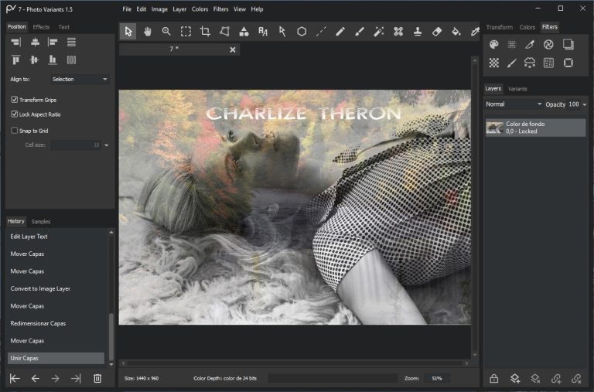Click the delete layer icon
The image size is (594, 392).
(x=535, y=378)
